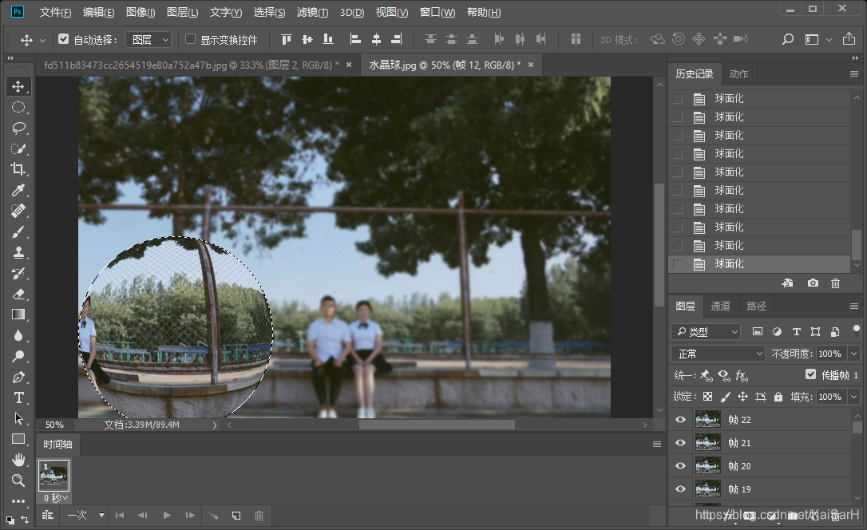867x530 pixels.
Task: Open the 正常 blend mode dropdown
Action: (718, 354)
